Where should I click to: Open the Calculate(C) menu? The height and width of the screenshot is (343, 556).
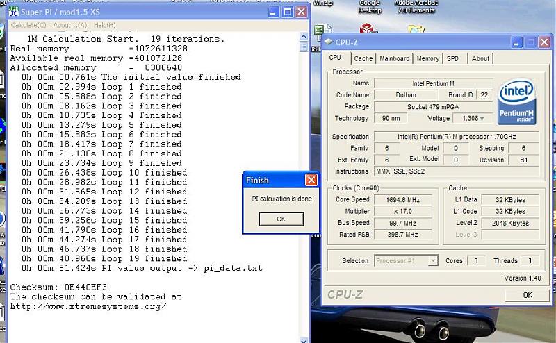(x=28, y=25)
